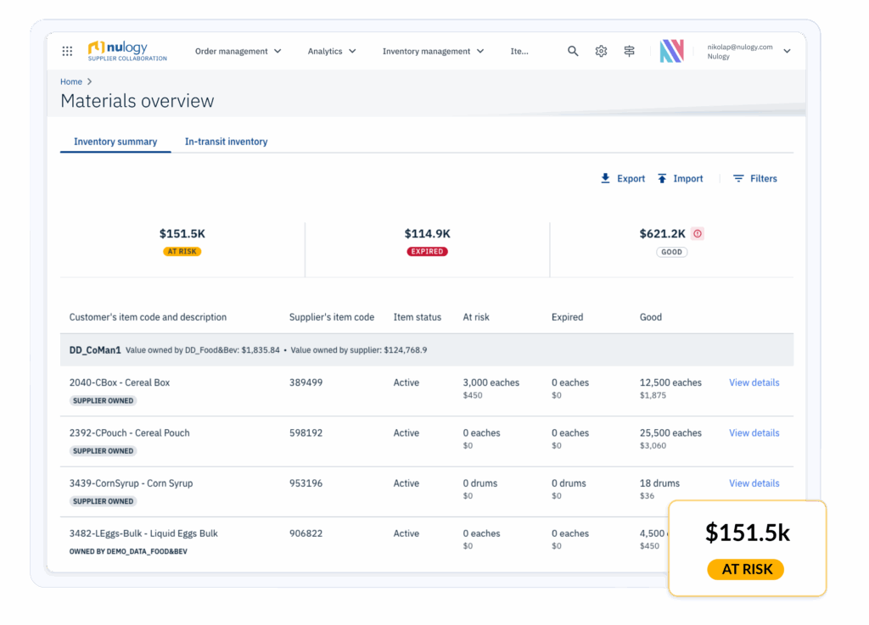The image size is (869, 625).
Task: Open settings via the gear icon
Action: (x=601, y=52)
